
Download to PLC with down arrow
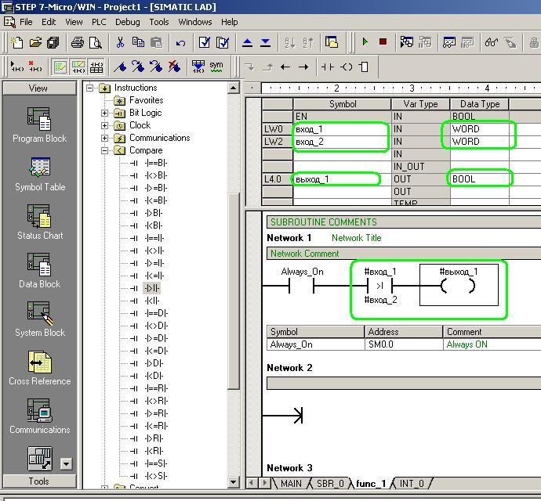tap(265, 42)
